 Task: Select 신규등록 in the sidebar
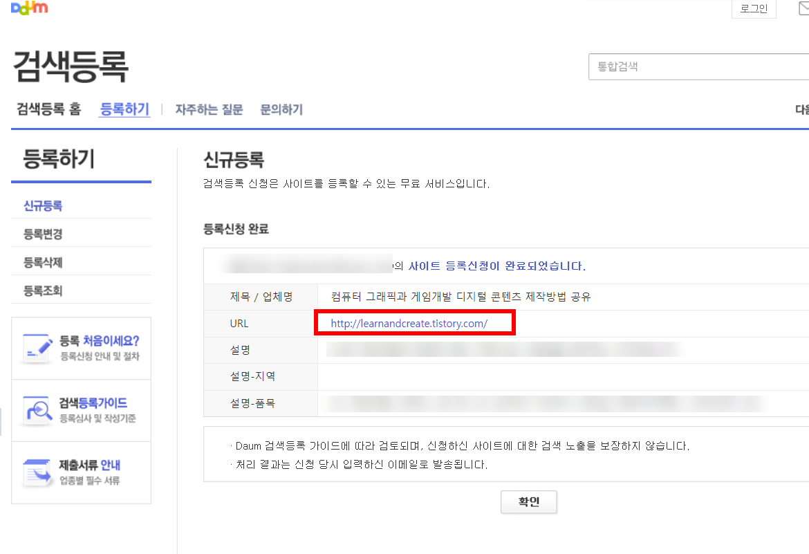pyautogui.click(x=43, y=206)
